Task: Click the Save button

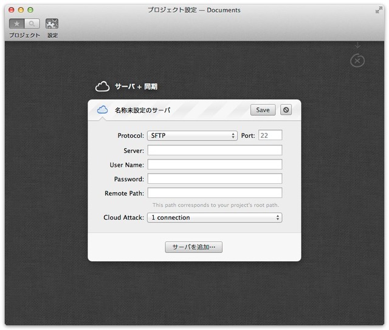Action: pos(263,110)
